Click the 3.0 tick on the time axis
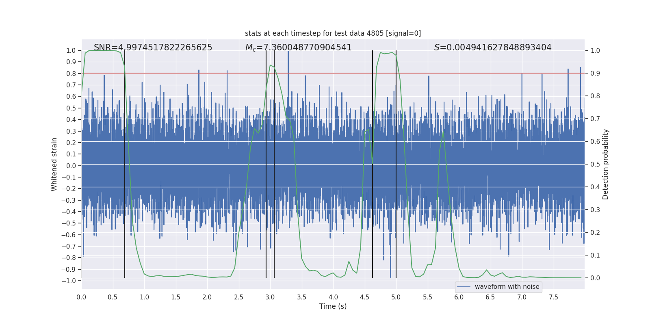650x325 pixels. click(270, 297)
